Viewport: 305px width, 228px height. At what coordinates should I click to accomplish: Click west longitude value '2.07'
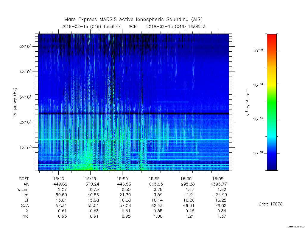click(62, 189)
